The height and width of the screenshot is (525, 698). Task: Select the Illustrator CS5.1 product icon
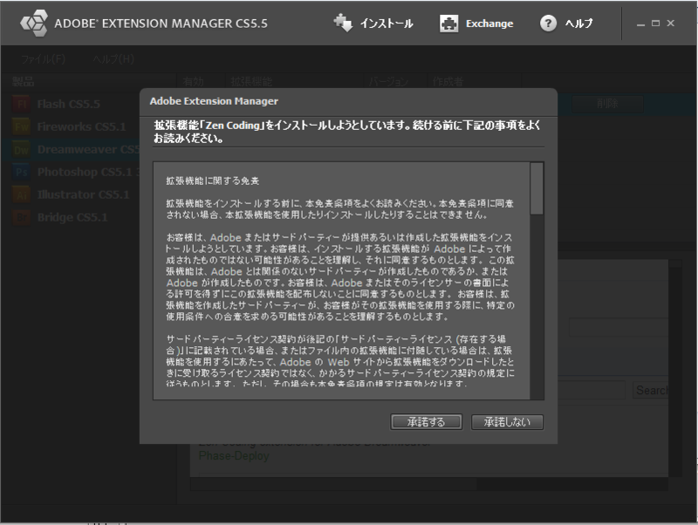click(x=19, y=194)
